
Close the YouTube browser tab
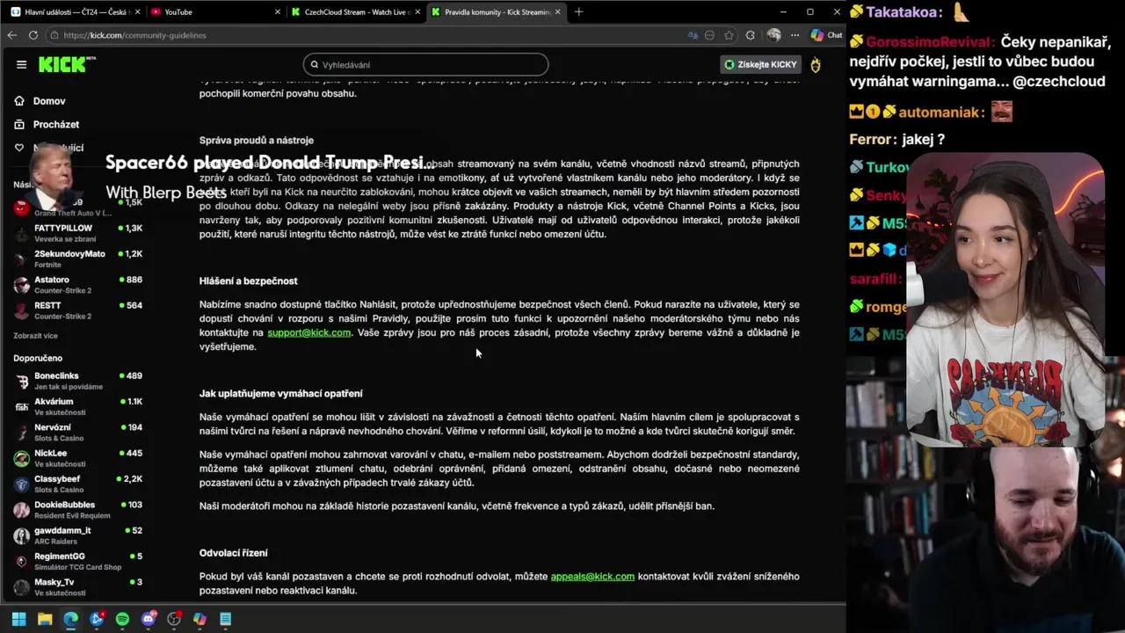[x=278, y=12]
